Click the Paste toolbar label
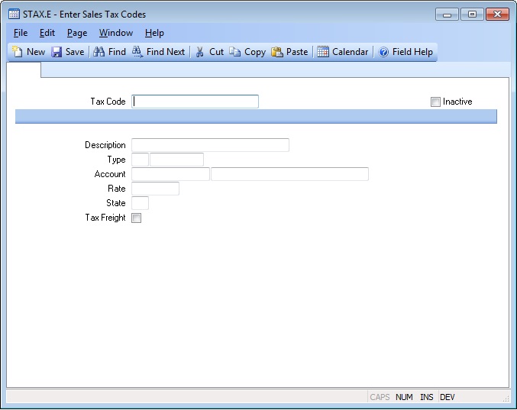The width and height of the screenshot is (517, 410). 297,52
